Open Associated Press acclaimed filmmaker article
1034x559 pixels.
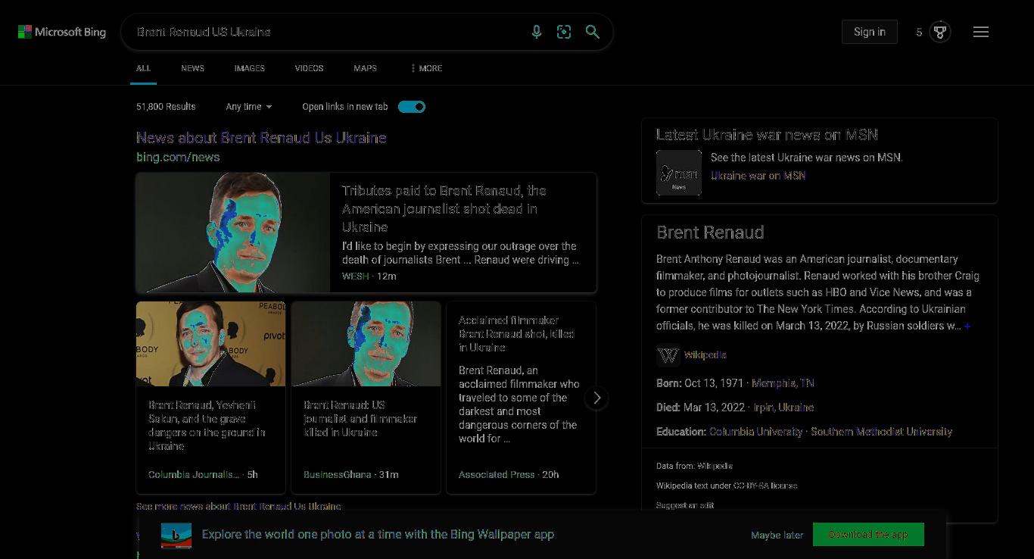coord(516,334)
